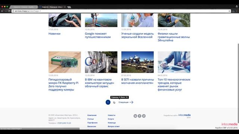
Task: Reload the page with the refresh icon
Action: point(9,11)
